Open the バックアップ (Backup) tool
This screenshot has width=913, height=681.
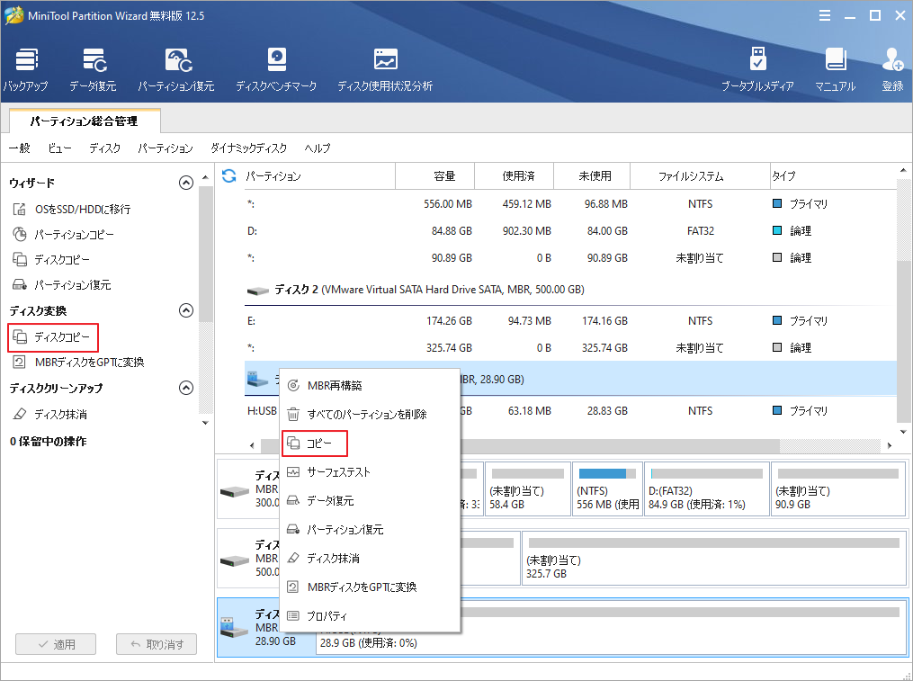(x=25, y=70)
